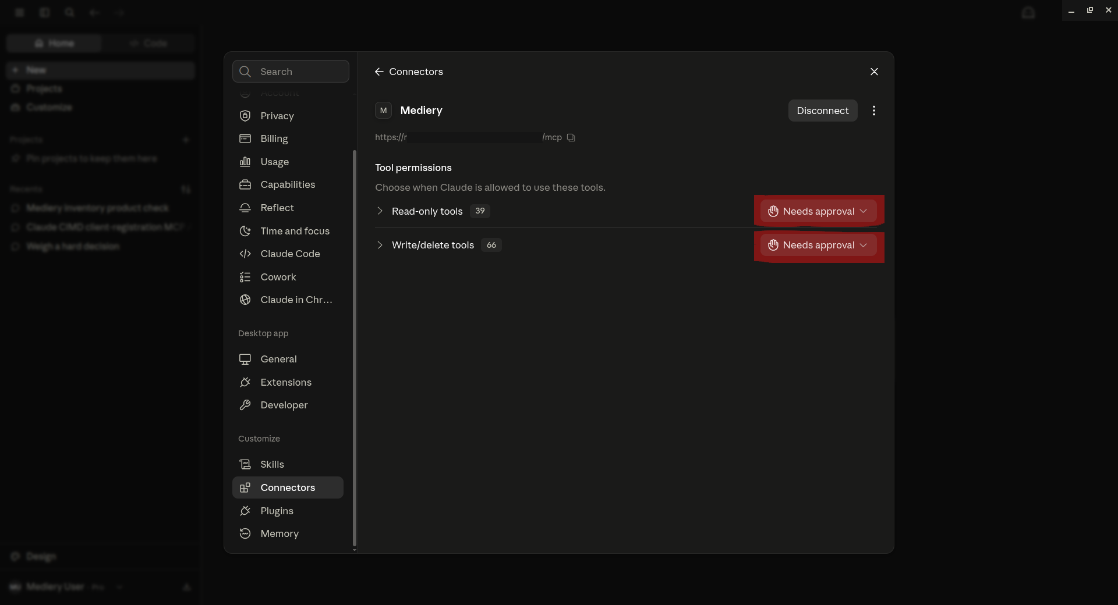Click the Tool permissions heading
The width and height of the screenshot is (1118, 605).
pyautogui.click(x=413, y=168)
